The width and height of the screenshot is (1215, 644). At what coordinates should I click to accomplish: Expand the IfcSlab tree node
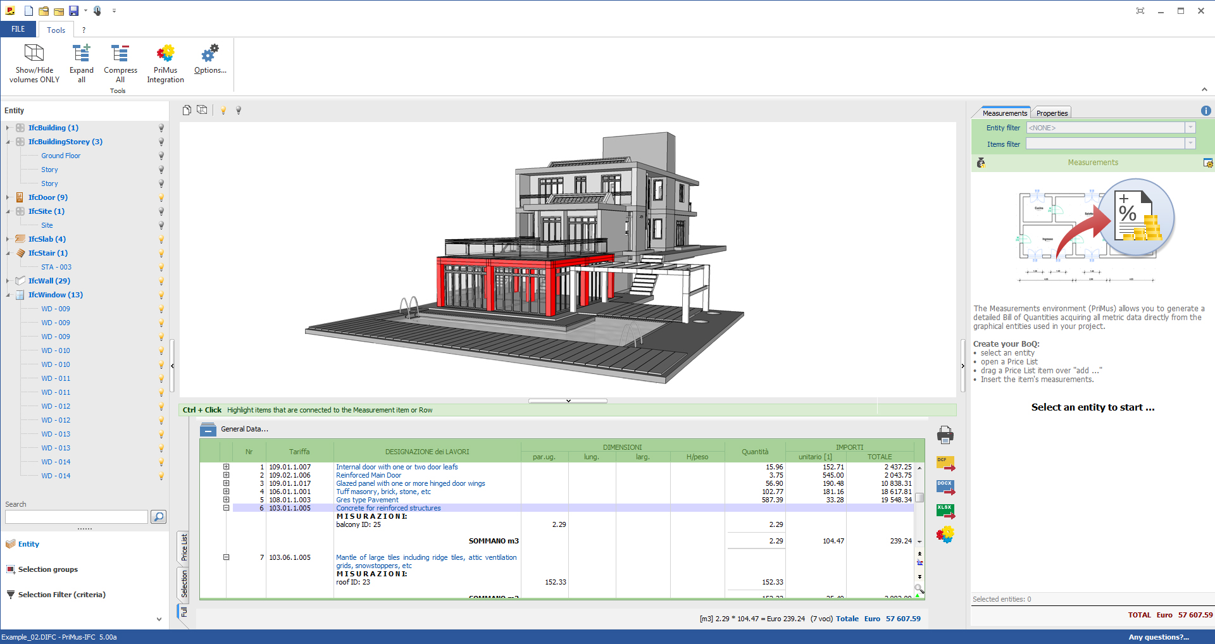pyautogui.click(x=8, y=239)
